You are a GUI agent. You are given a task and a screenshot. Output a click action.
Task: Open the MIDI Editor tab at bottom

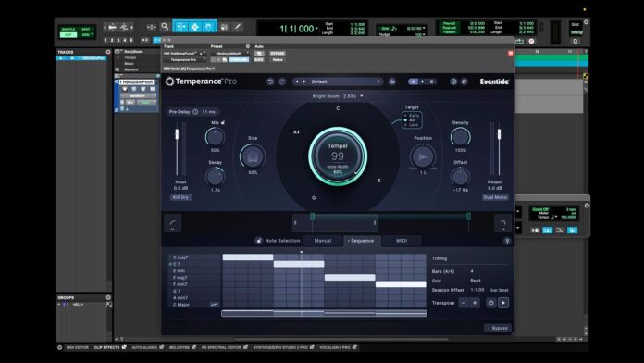point(77,347)
